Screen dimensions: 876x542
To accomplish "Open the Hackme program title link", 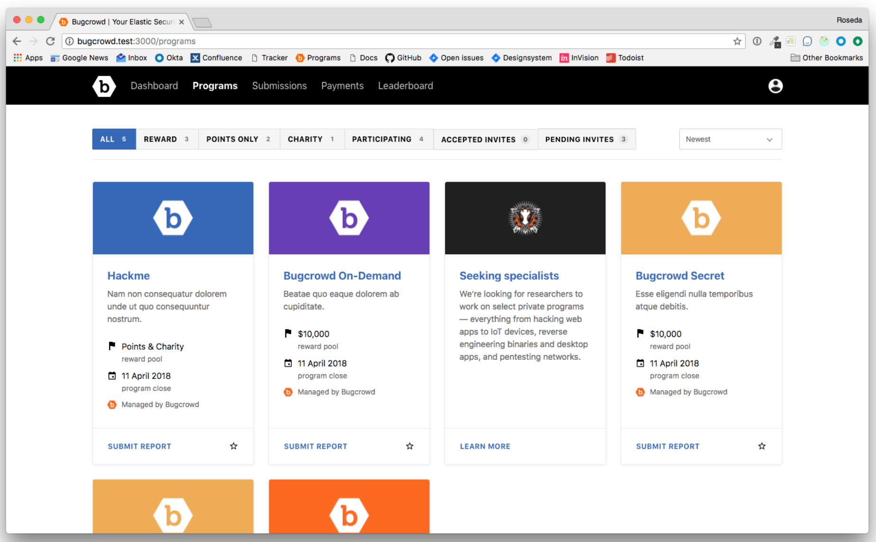I will click(x=128, y=276).
